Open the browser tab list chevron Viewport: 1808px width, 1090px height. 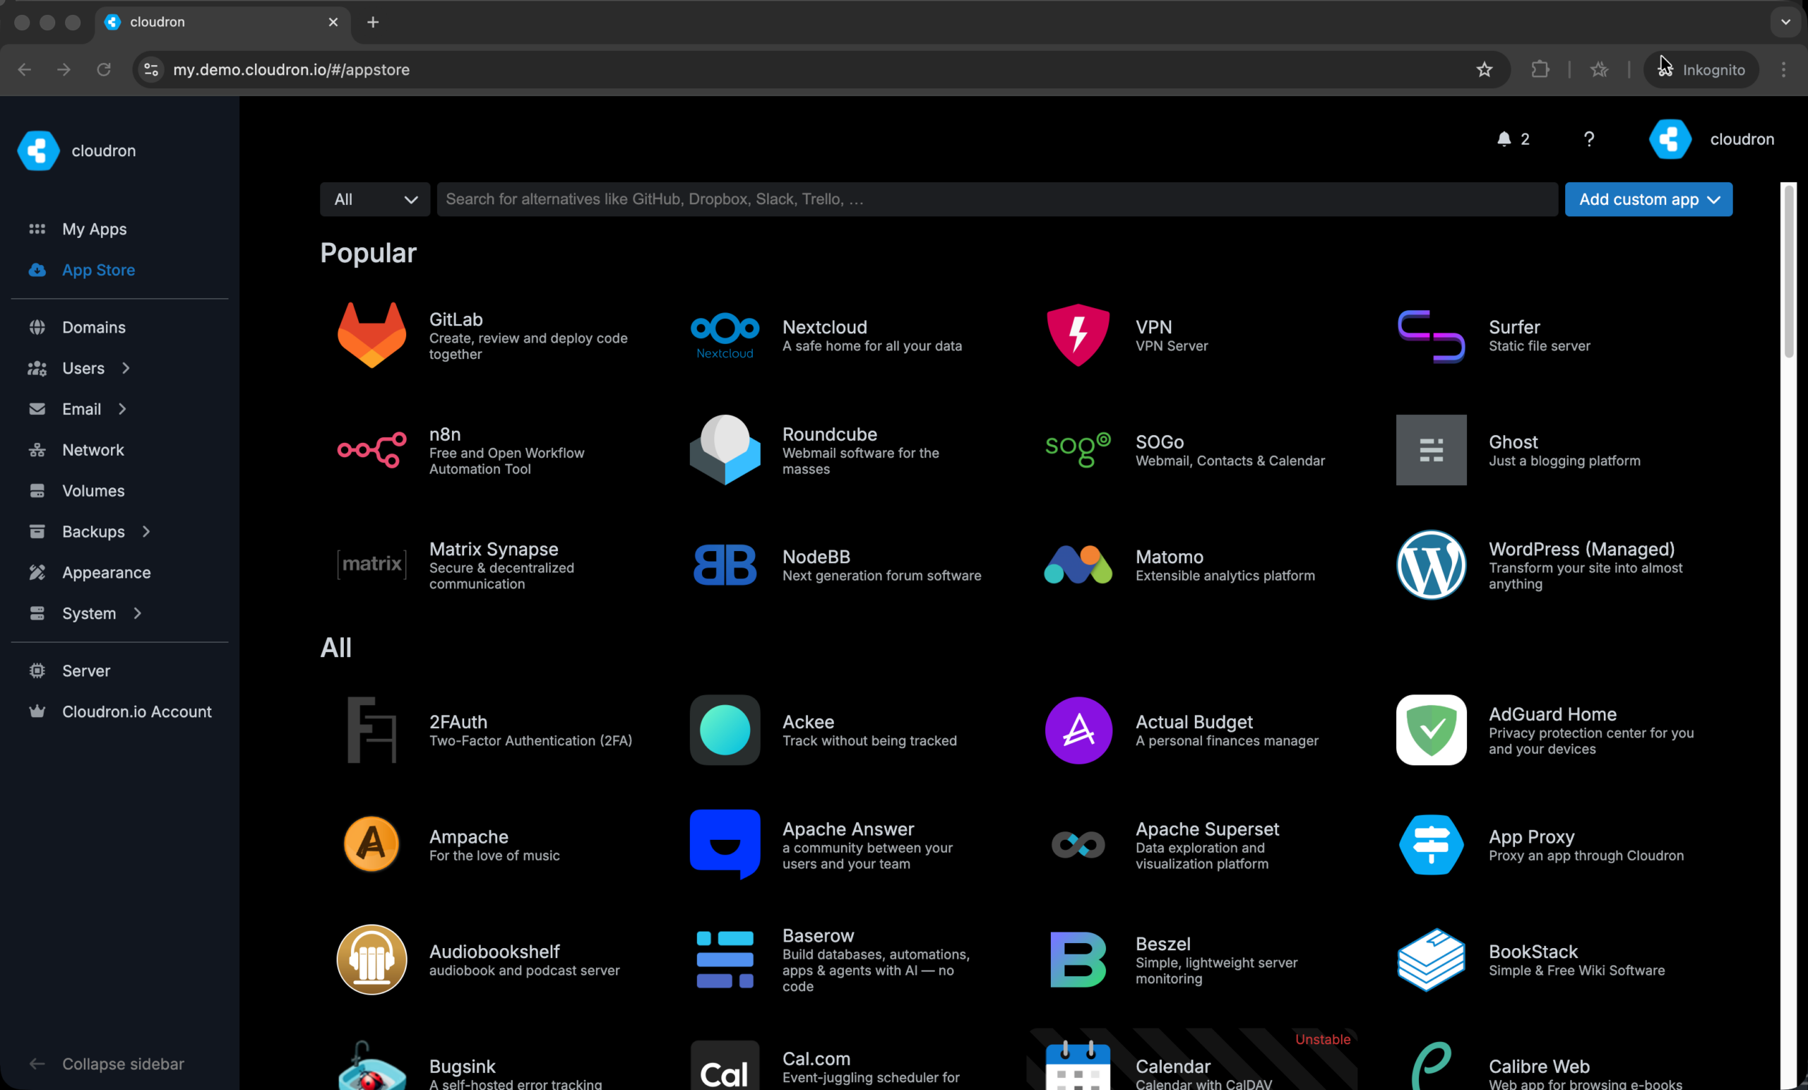[1785, 22]
